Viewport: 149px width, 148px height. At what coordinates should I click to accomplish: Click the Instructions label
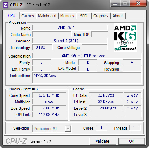(x=20, y=76)
